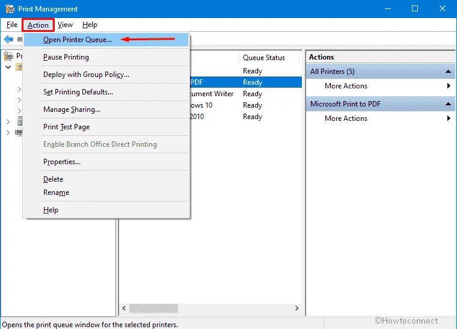The image size is (457, 329).
Task: Click Help at the bottom of Action menu
Action: (106, 210)
